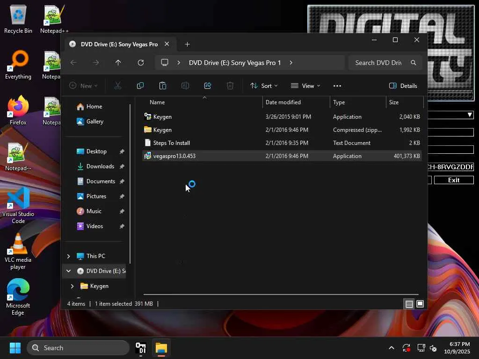Select Downloads in the navigation pane
The height and width of the screenshot is (359, 479).
[100, 166]
